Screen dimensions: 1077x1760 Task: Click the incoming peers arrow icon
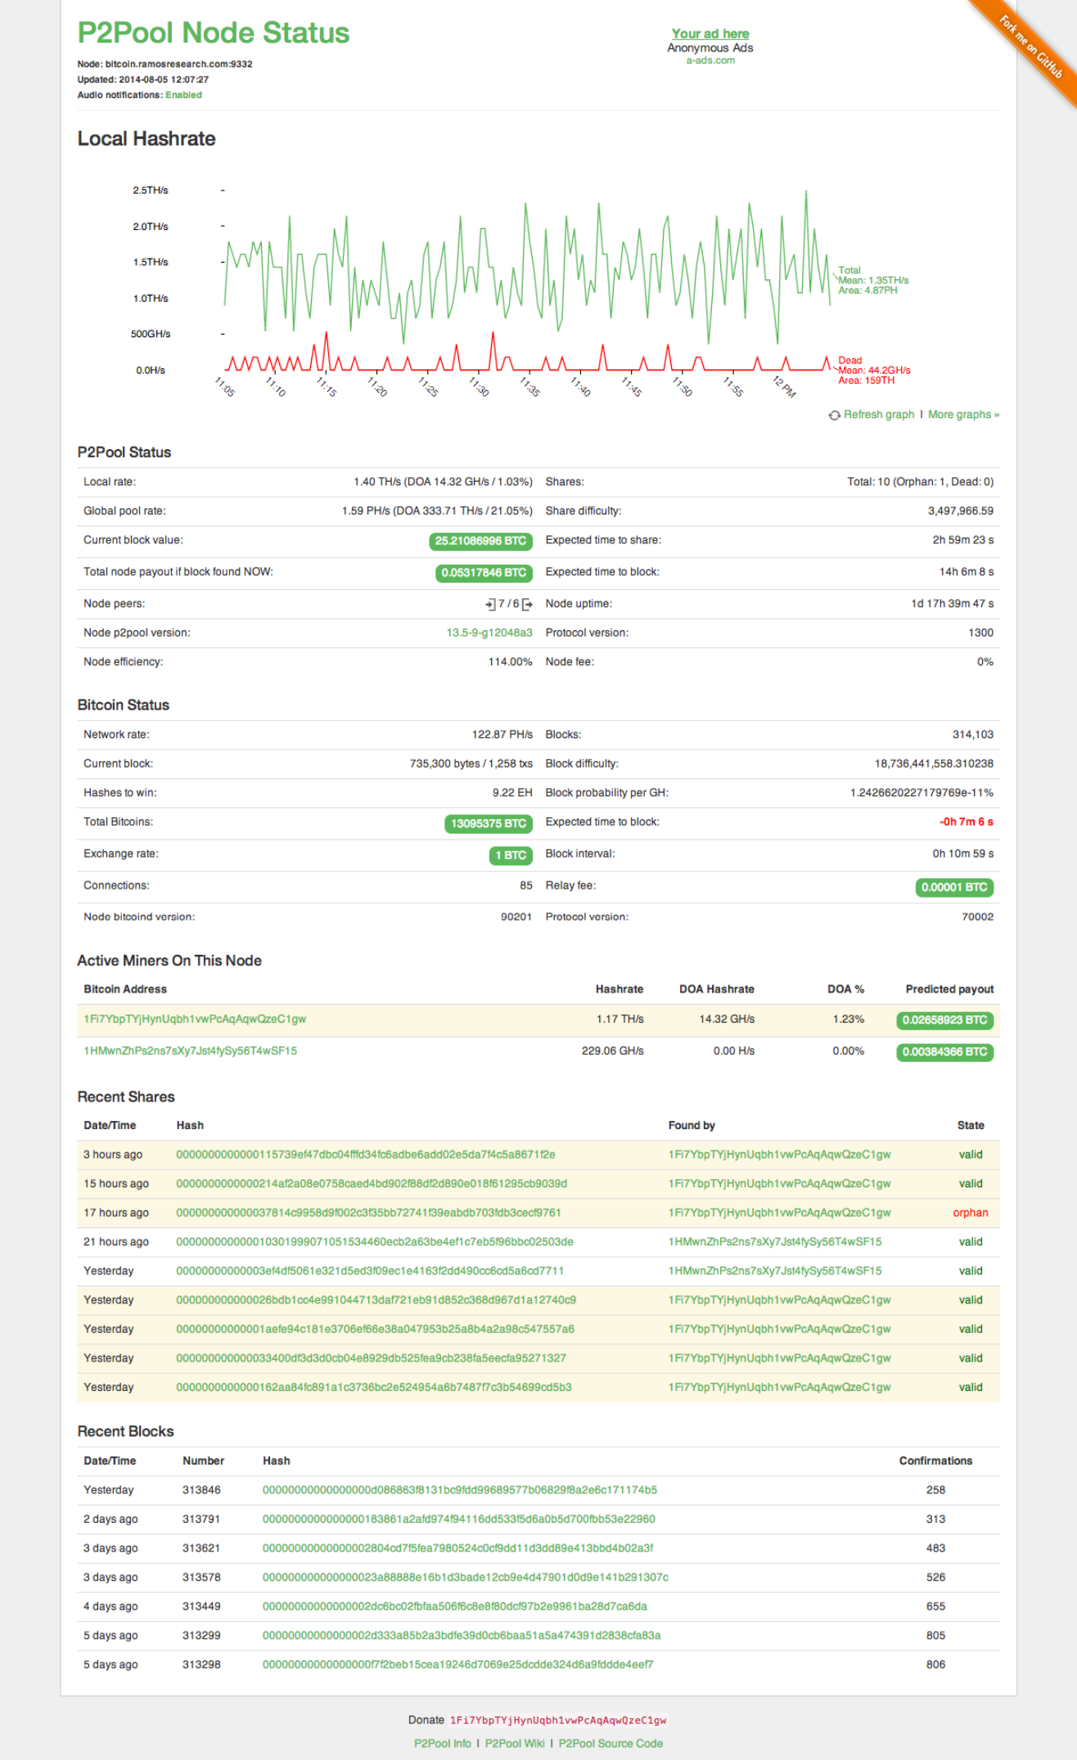pyautogui.click(x=490, y=604)
